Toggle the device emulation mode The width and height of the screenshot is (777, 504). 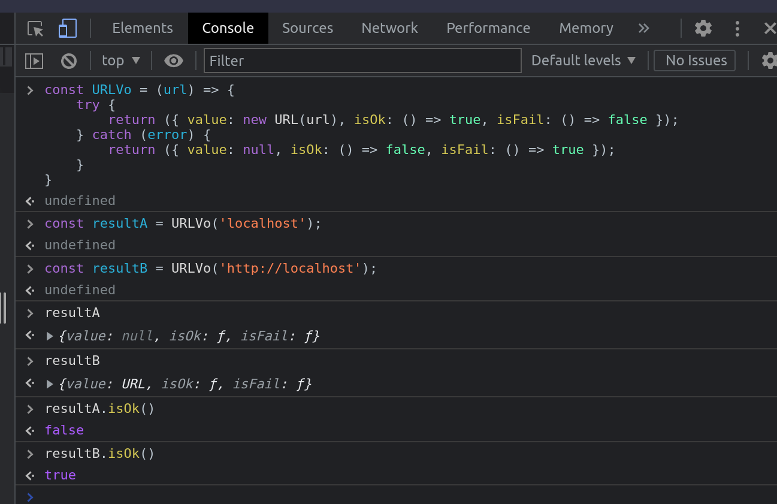tap(66, 28)
